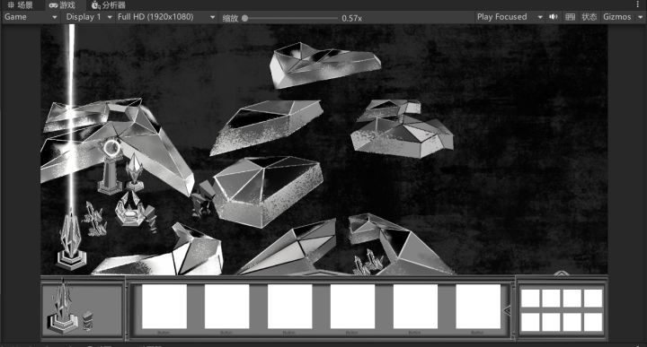Image resolution: width=647 pixels, height=347 pixels.
Task: Toggle the Gizmos button
Action: pos(616,17)
